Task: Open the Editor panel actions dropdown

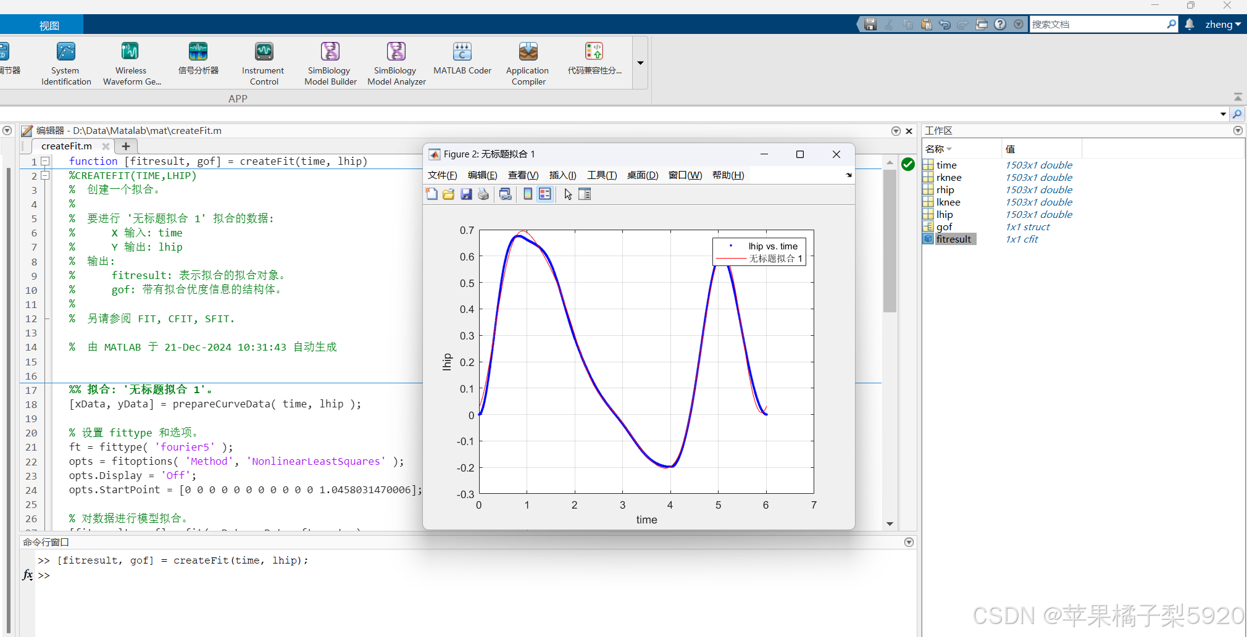Action: coord(896,131)
